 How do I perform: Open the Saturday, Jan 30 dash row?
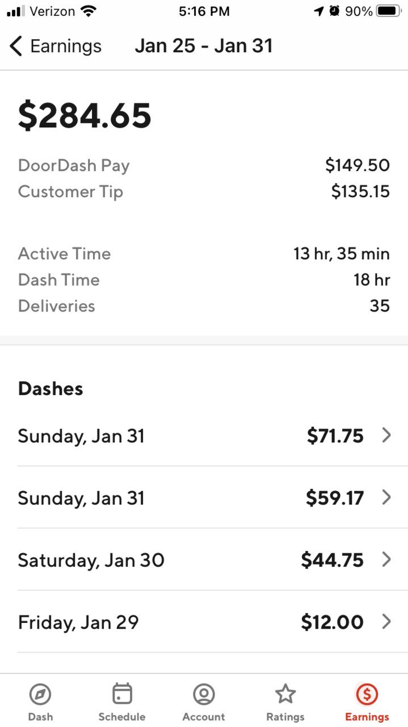point(204,560)
